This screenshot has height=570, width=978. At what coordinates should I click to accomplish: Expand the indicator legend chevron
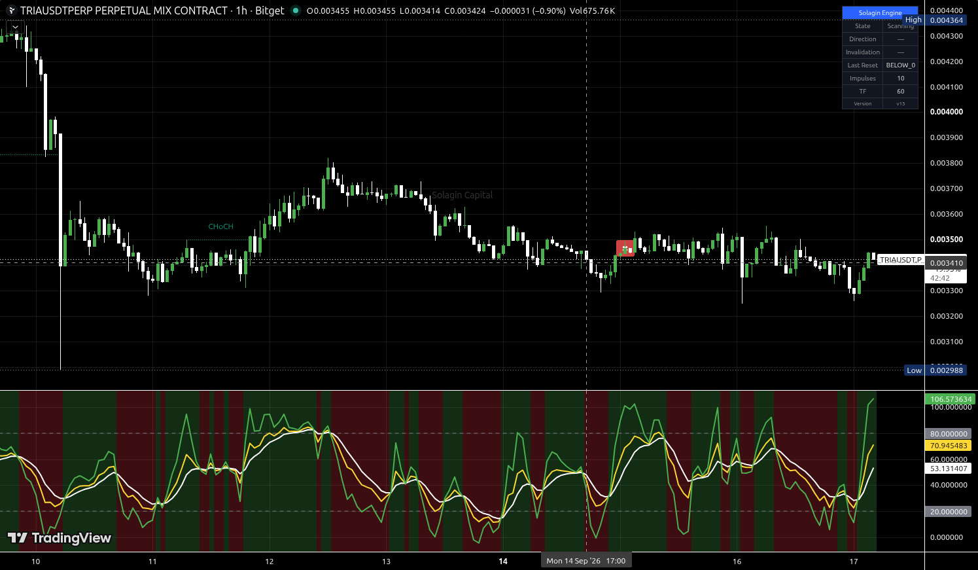coord(16,27)
